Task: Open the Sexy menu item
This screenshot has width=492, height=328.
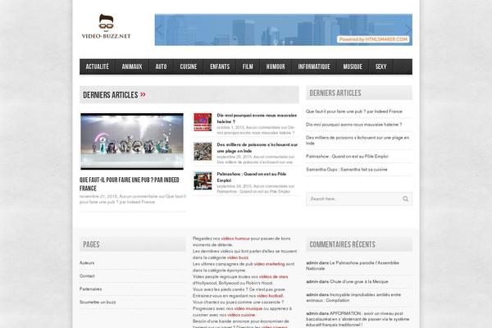Action: coord(381,66)
